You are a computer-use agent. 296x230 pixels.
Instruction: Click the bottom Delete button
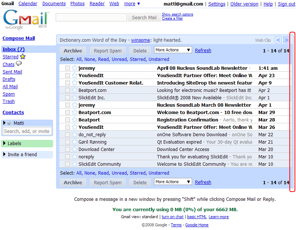140,183
